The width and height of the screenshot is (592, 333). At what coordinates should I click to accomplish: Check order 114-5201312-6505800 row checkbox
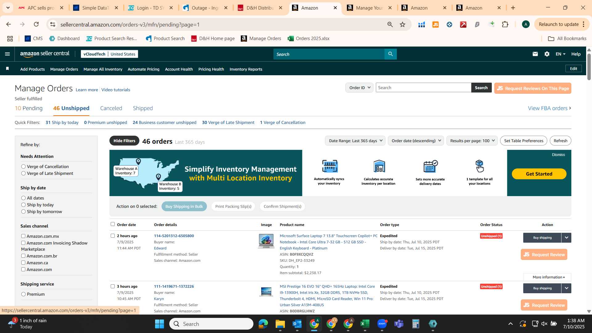point(113,236)
